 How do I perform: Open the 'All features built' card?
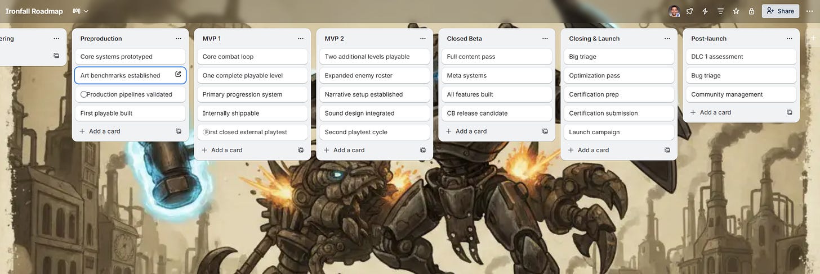pyautogui.click(x=497, y=94)
